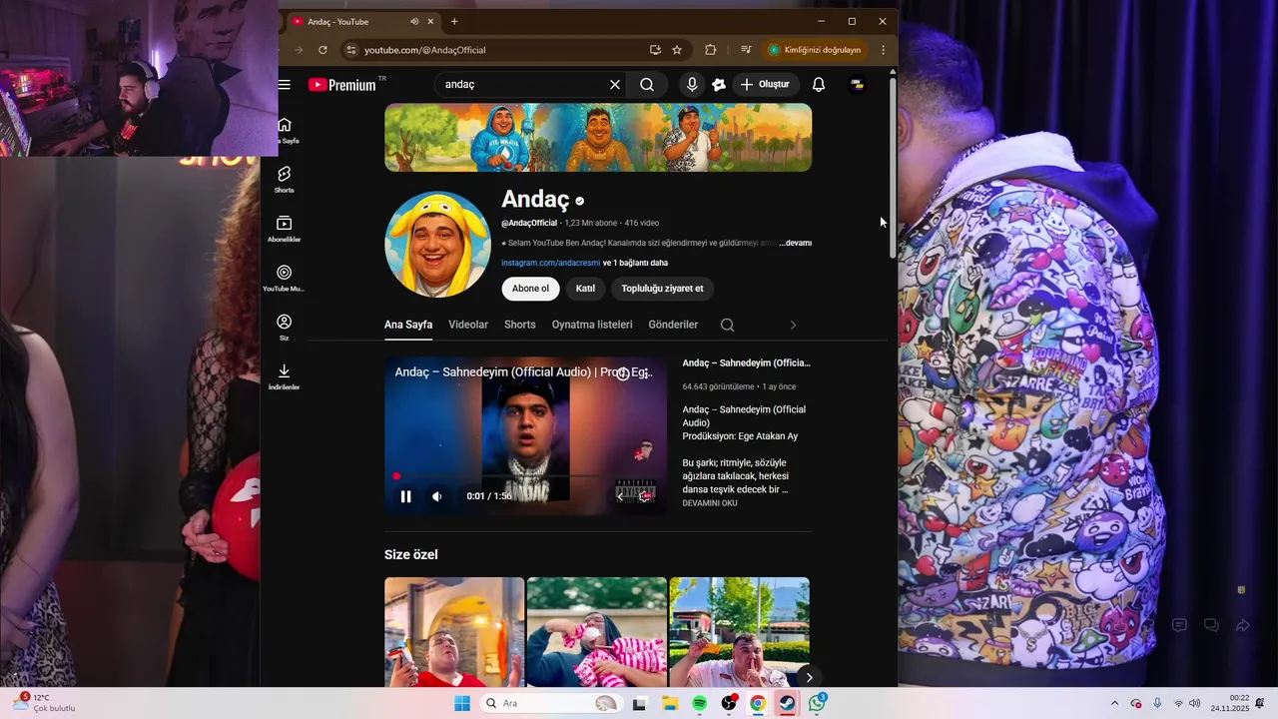Open the middle Size özel video thumbnail
The image size is (1278, 719).
596,632
